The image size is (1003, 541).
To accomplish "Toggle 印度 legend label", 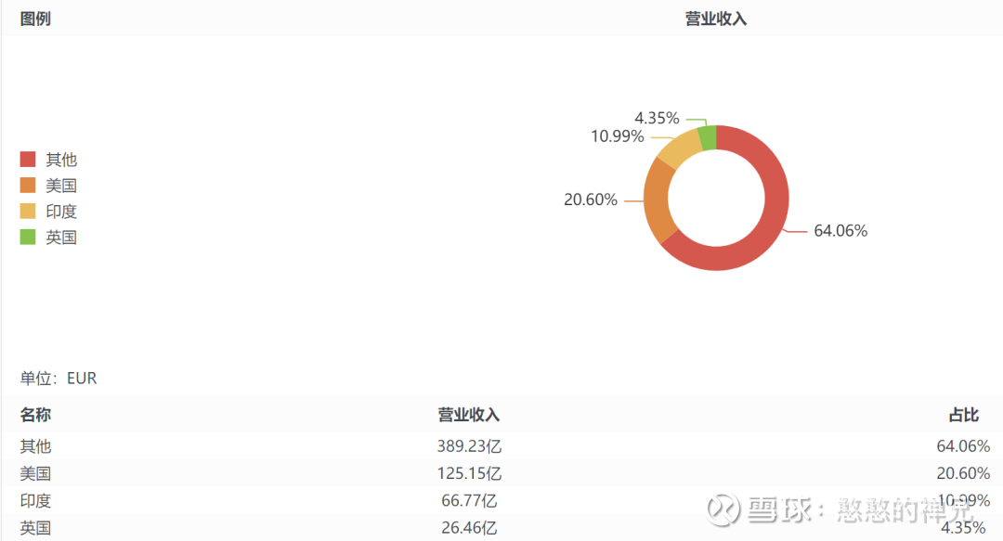I will coord(61,212).
